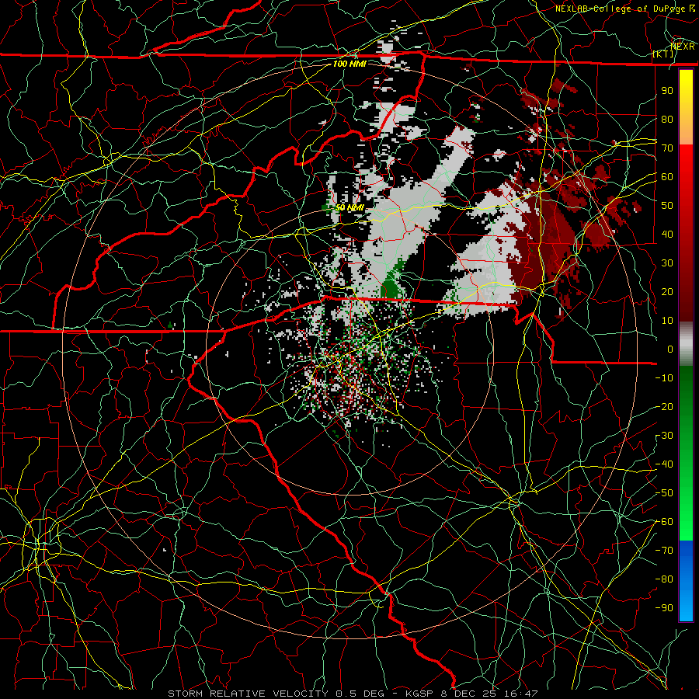Select the negative 30 knot scale label
The height and width of the screenshot is (699, 699).
pos(664,436)
